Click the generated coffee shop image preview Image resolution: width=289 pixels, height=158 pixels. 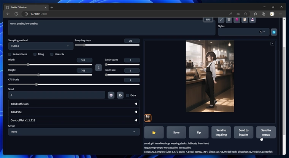[210, 76]
